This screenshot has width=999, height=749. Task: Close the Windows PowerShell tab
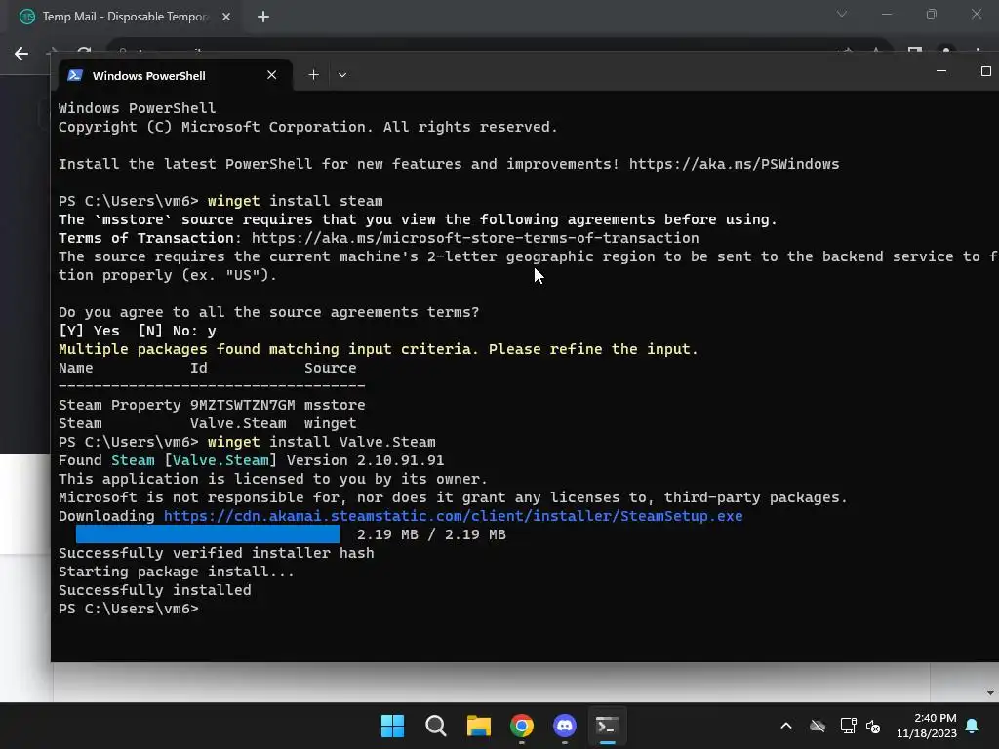click(272, 75)
